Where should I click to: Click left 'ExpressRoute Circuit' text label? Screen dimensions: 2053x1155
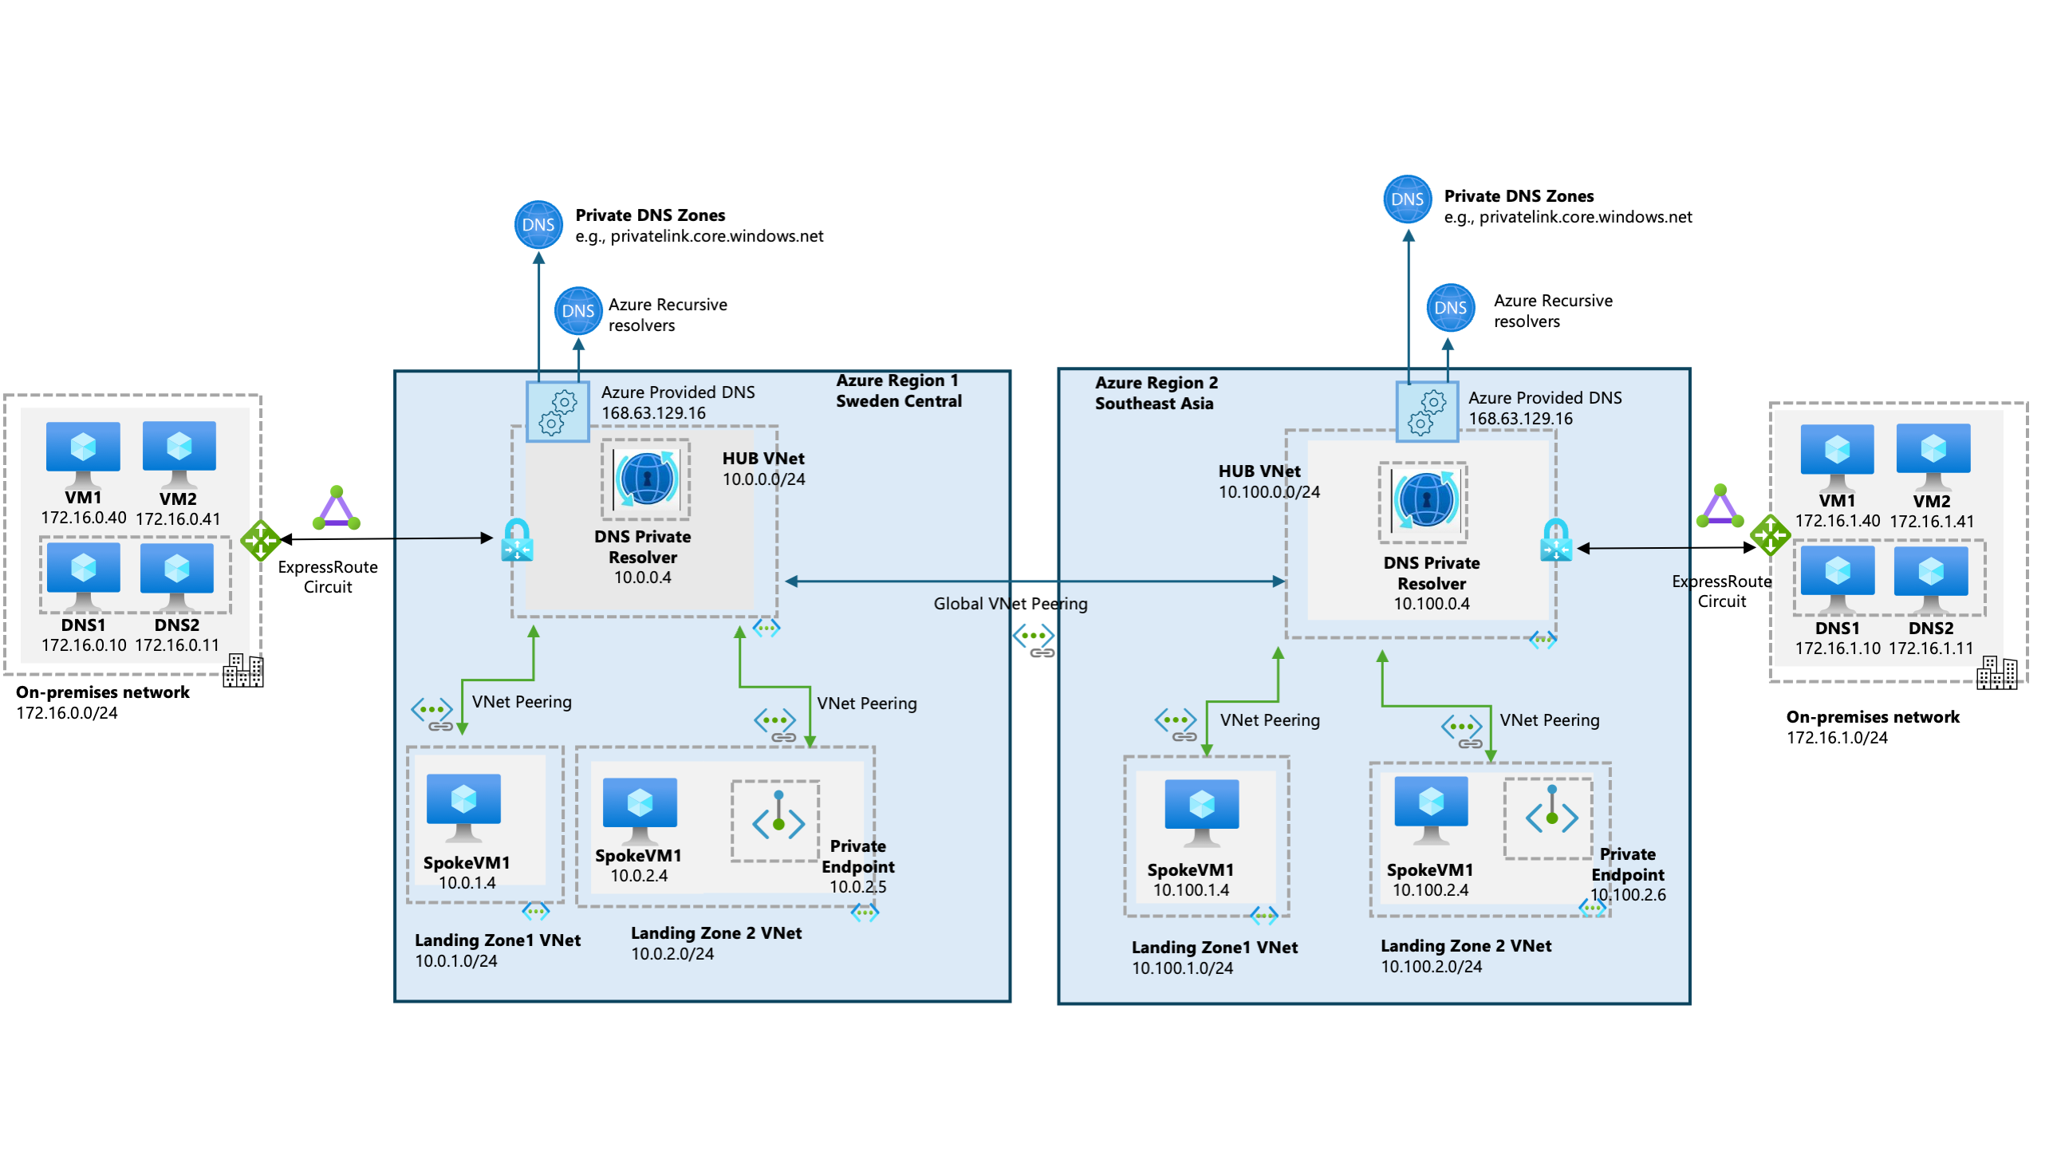click(328, 577)
